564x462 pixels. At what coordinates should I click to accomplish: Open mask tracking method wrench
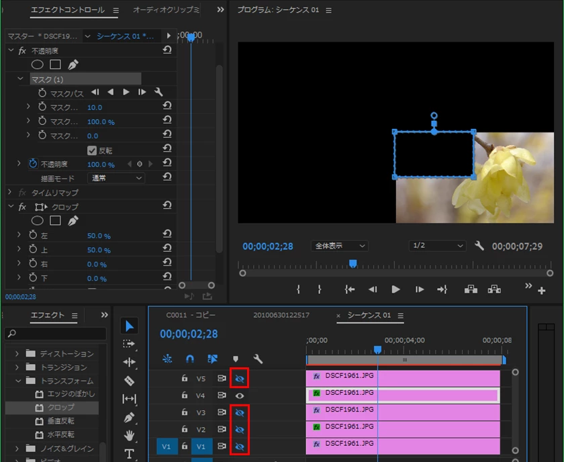click(x=158, y=92)
